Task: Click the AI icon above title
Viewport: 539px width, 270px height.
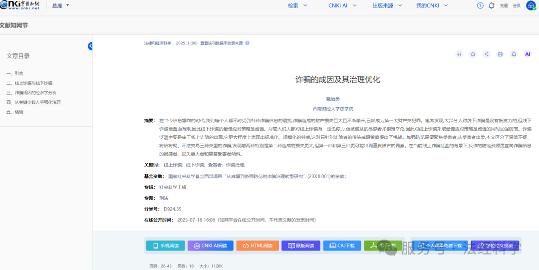Action: (x=528, y=54)
